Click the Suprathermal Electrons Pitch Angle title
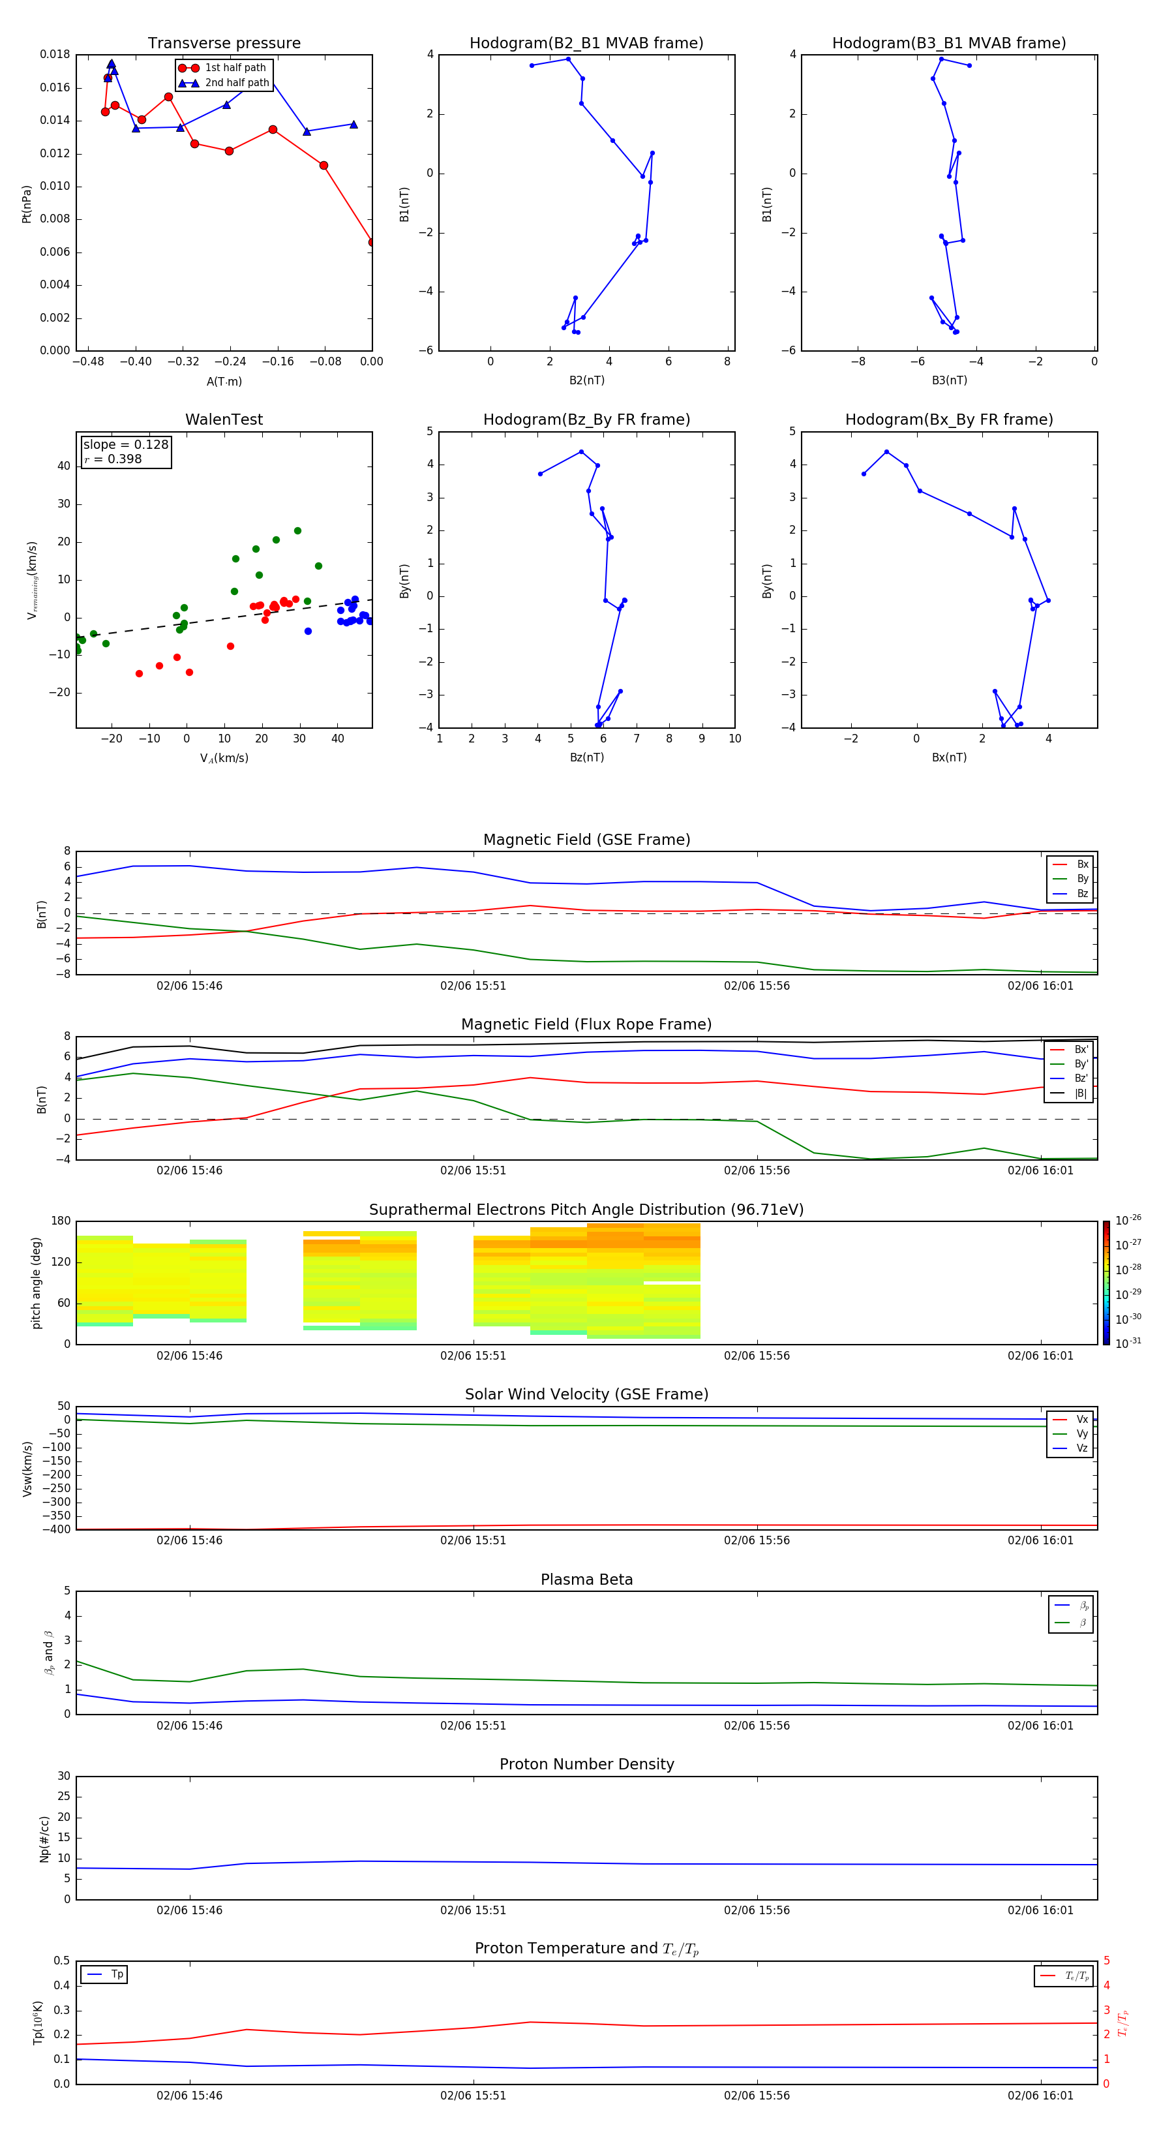 pos(586,1210)
